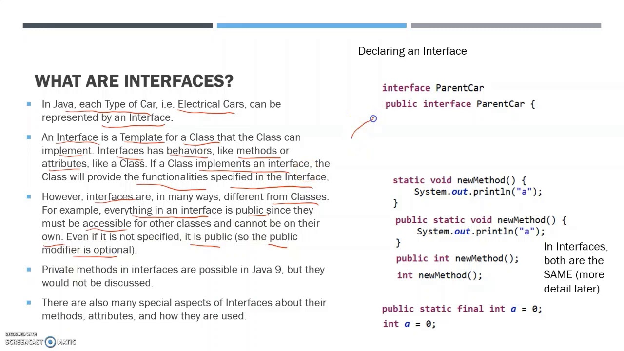
Task: Click second System.out.println("a") line under public method
Action: pyautogui.click(x=481, y=232)
